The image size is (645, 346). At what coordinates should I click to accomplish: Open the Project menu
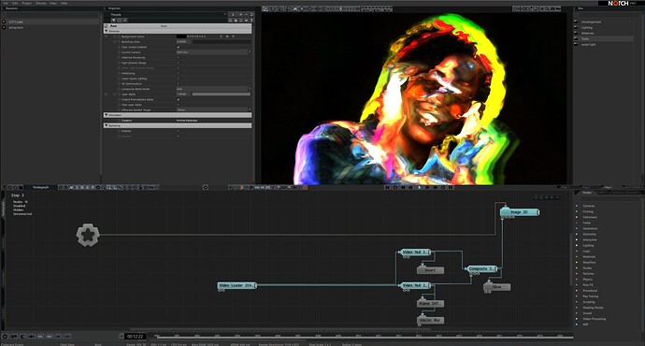point(26,3)
